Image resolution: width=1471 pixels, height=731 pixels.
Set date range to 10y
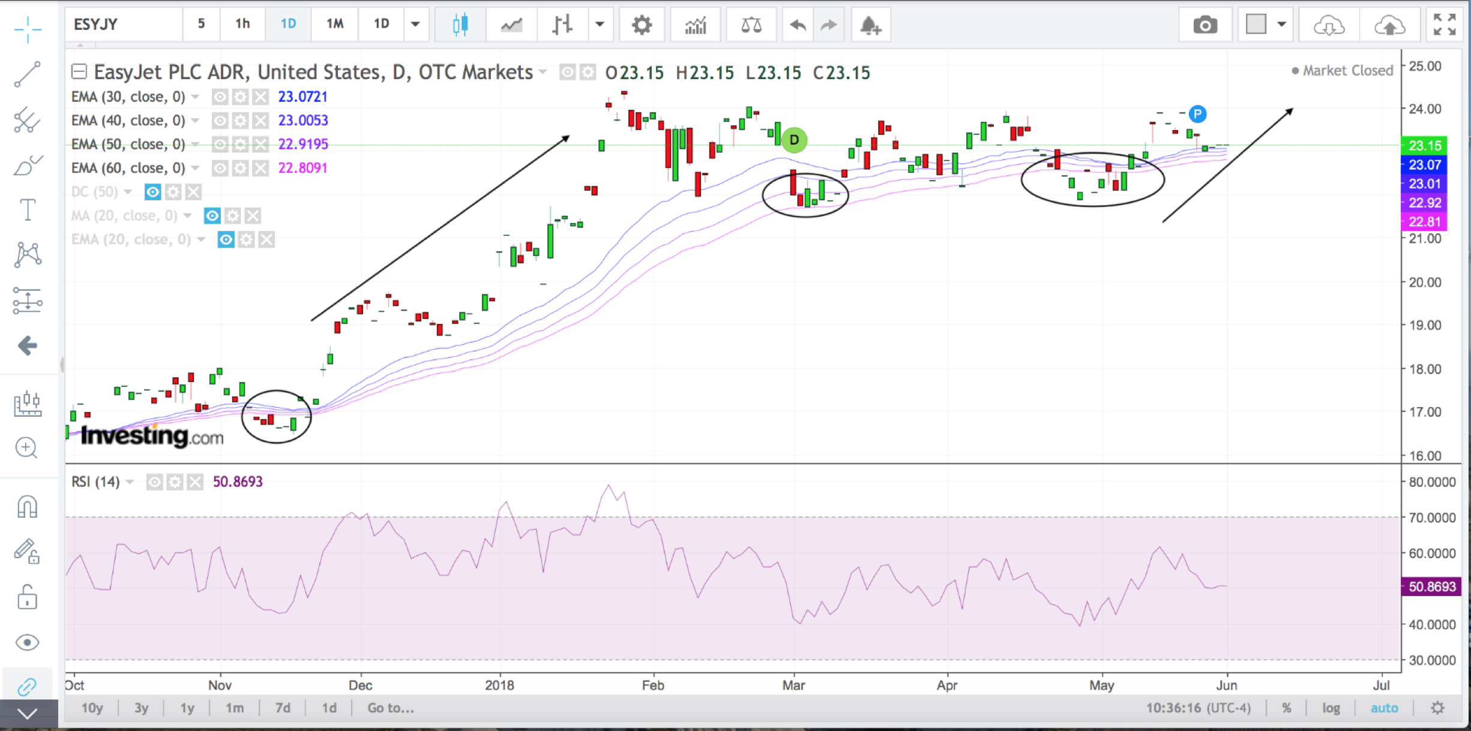point(92,708)
